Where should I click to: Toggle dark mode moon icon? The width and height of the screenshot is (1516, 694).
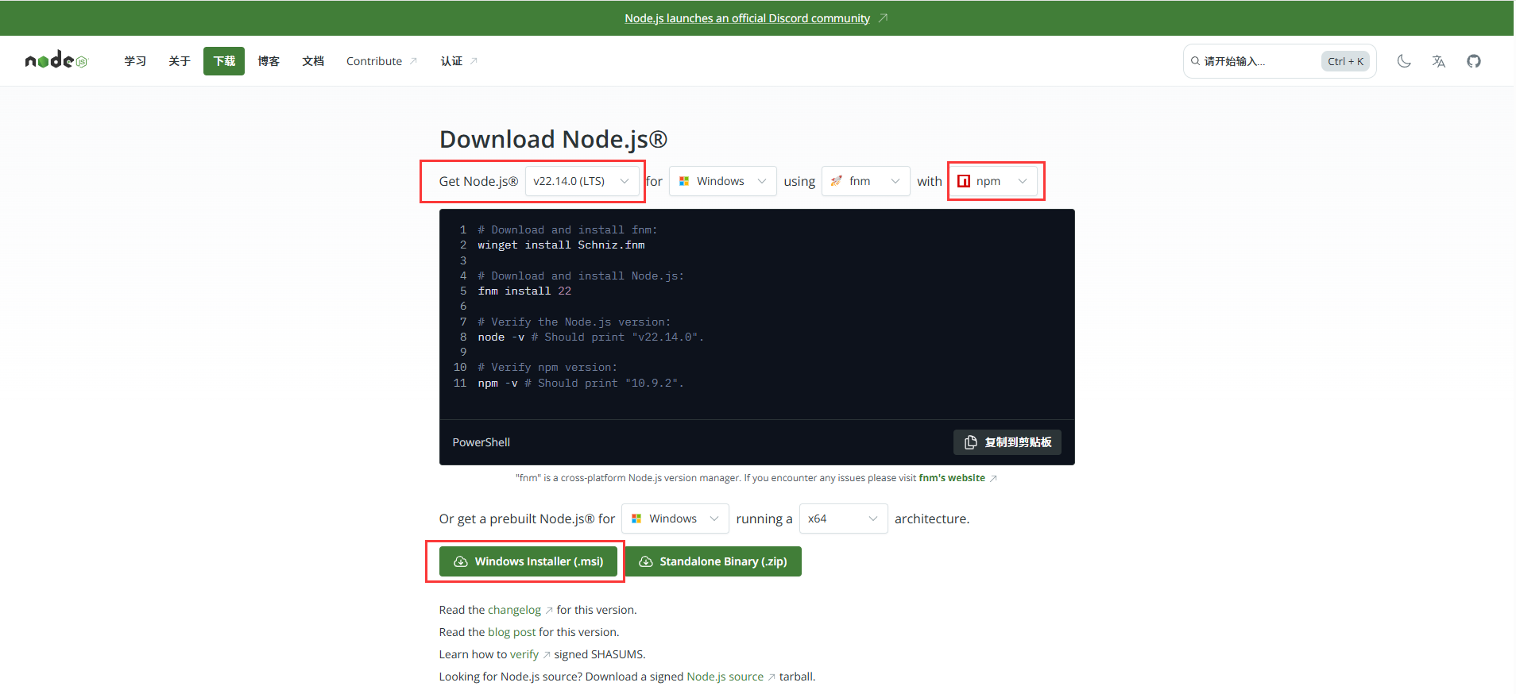[1404, 61]
